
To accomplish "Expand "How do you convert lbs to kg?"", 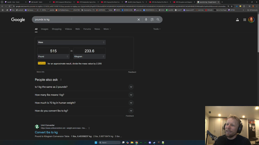I will tap(84, 111).
